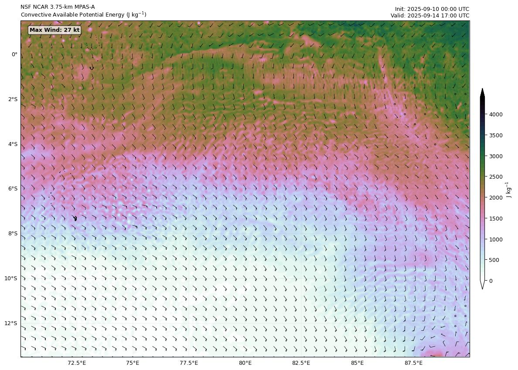
Task: Select the 80°E longitude axis label
Action: pos(245,363)
